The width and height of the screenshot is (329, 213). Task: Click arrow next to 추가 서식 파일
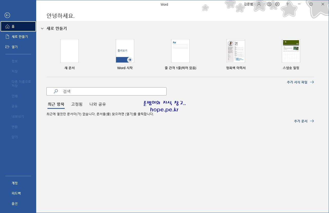click(x=312, y=82)
